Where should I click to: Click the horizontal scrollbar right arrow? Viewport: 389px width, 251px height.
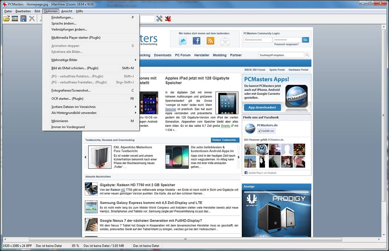point(378,239)
